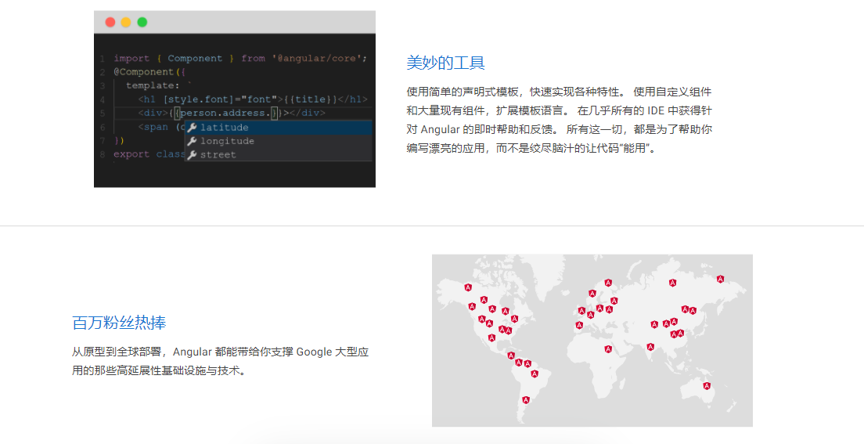The height and width of the screenshot is (444, 864).
Task: Select the longitude autocomplete suggestion
Action: pos(279,141)
